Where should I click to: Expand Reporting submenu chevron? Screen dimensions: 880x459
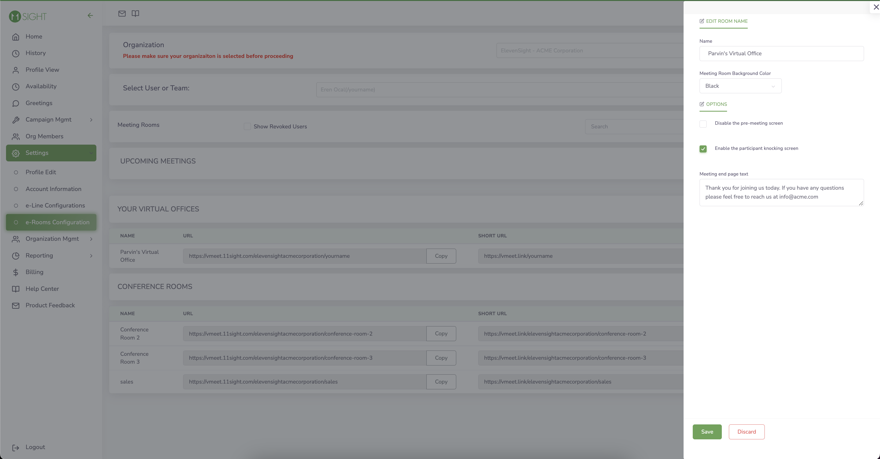[x=91, y=256]
